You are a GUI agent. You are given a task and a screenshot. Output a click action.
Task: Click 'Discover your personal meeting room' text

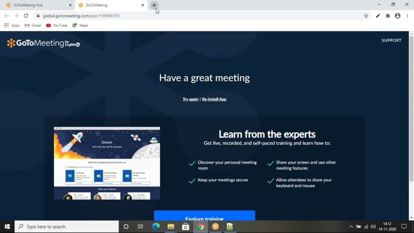[227, 165]
